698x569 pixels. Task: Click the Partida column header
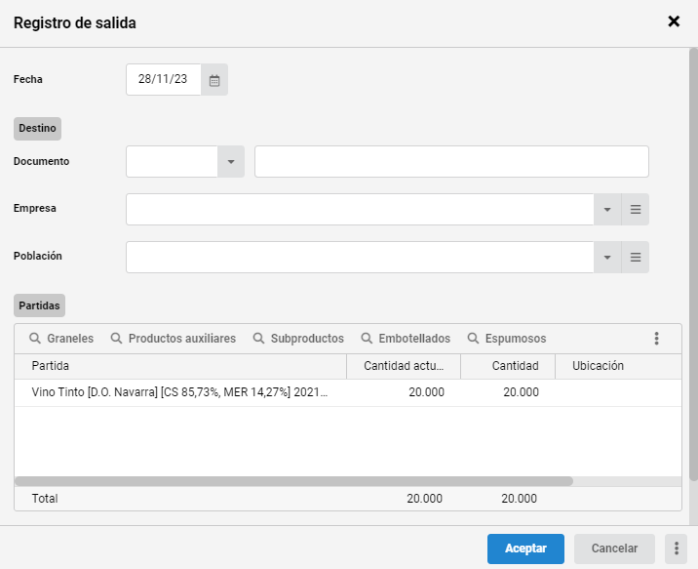coord(180,366)
